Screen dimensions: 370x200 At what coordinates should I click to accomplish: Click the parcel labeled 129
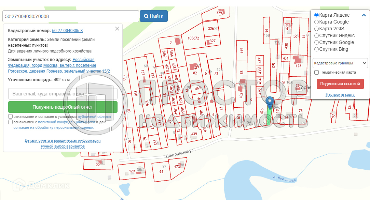pyautogui.click(x=132, y=171)
